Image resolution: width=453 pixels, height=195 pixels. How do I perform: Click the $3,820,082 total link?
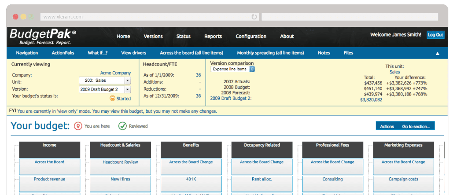click(371, 99)
